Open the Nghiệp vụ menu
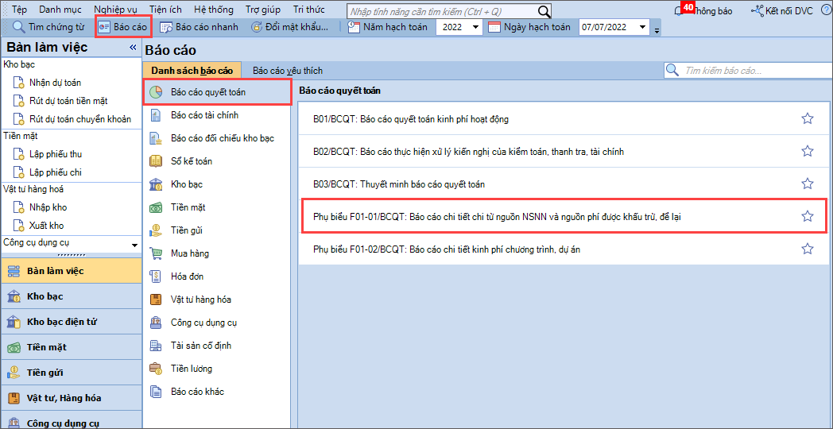The width and height of the screenshot is (833, 429). pos(114,10)
